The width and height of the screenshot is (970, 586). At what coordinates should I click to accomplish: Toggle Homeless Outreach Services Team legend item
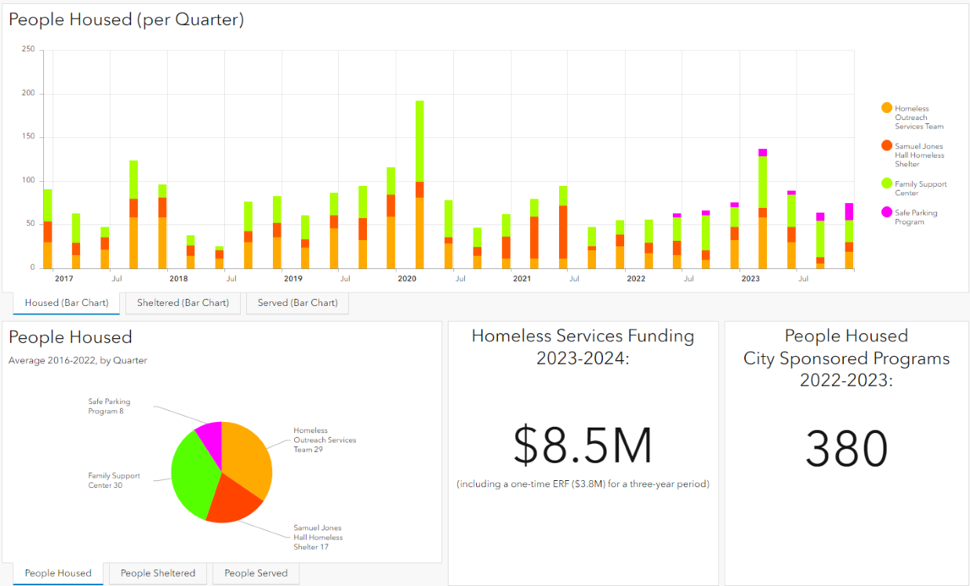(x=918, y=118)
